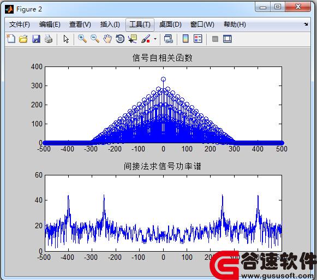Click the leftmost spectrum peak near -400
The height and width of the screenshot is (280, 317).
click(68, 196)
